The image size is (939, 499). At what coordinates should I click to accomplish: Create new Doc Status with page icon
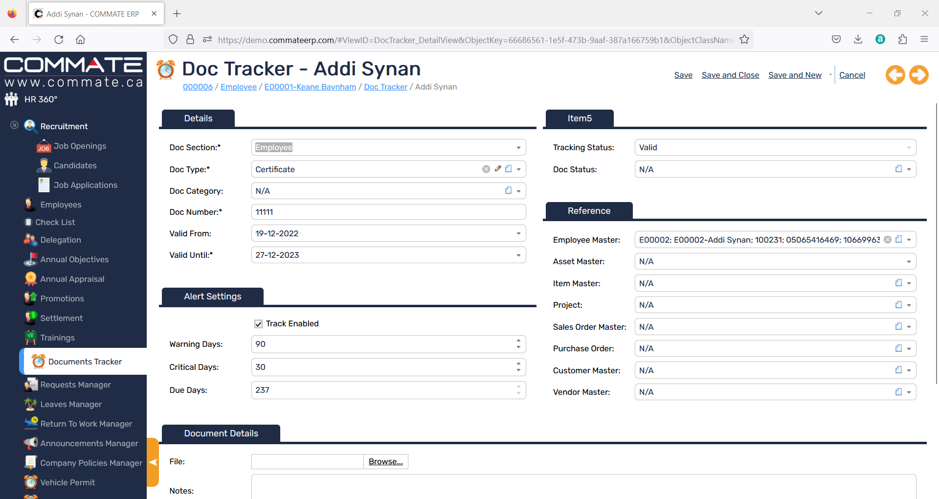(x=899, y=169)
